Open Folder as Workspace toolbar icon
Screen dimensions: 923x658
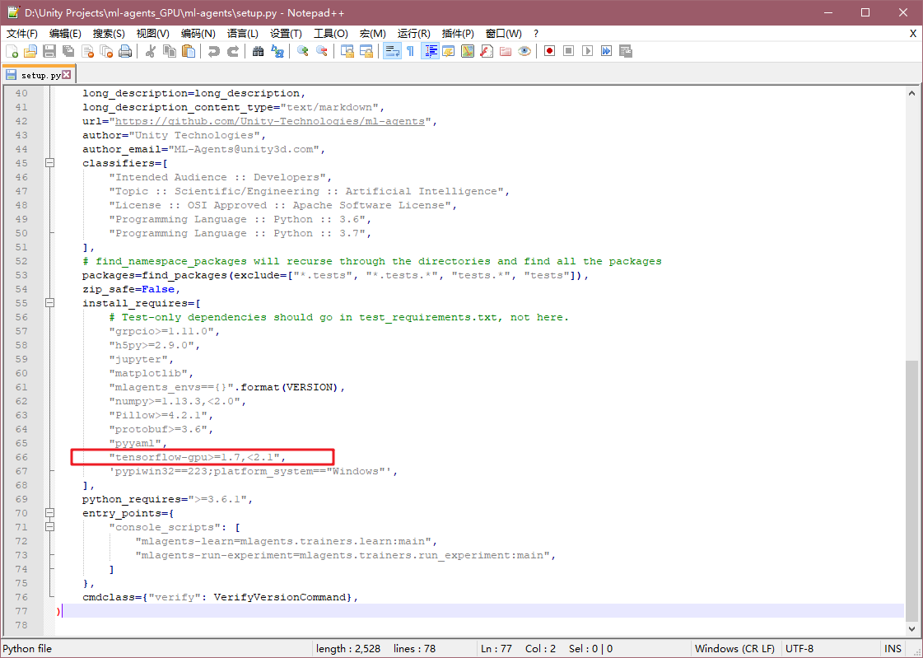(x=506, y=51)
